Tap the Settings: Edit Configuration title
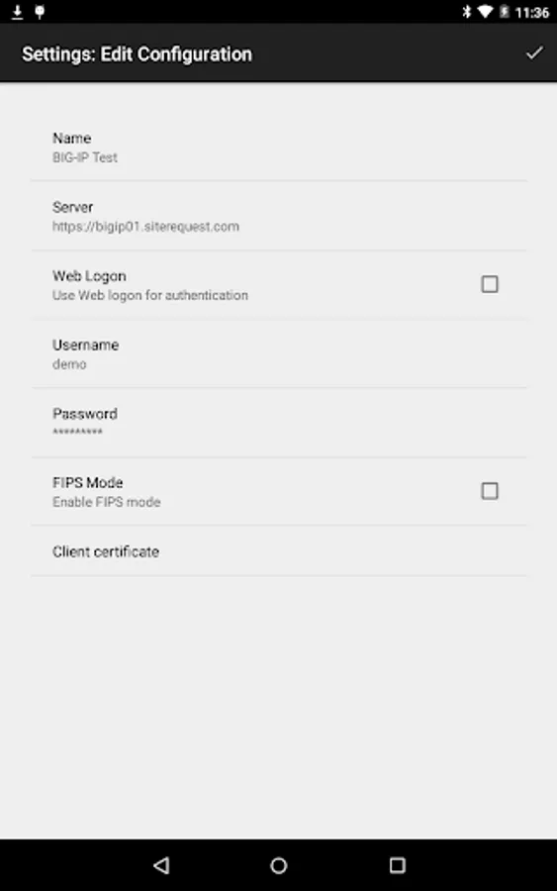Screen dimensions: 557x891 (137, 54)
